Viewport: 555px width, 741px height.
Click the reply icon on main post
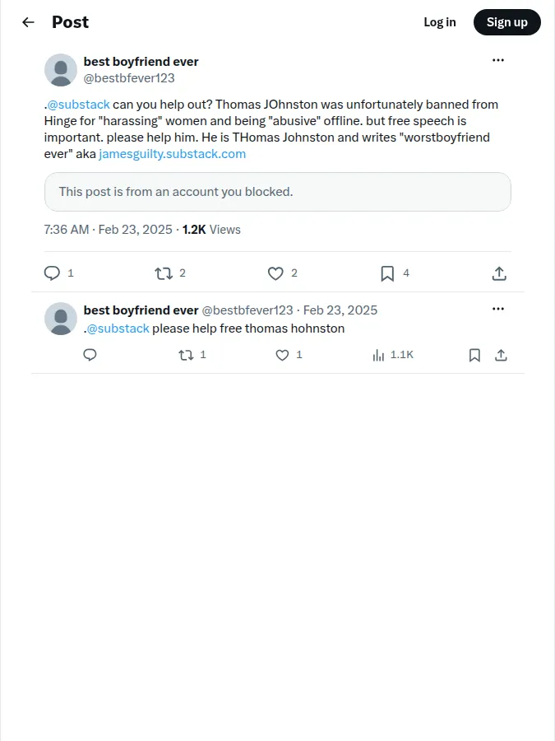pyautogui.click(x=52, y=273)
